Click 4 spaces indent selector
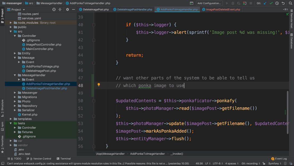 232,163
